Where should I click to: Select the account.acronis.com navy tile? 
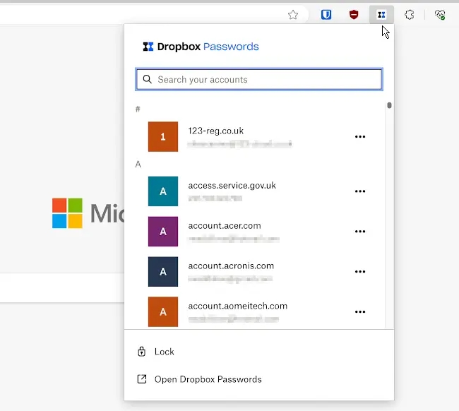[x=163, y=272]
